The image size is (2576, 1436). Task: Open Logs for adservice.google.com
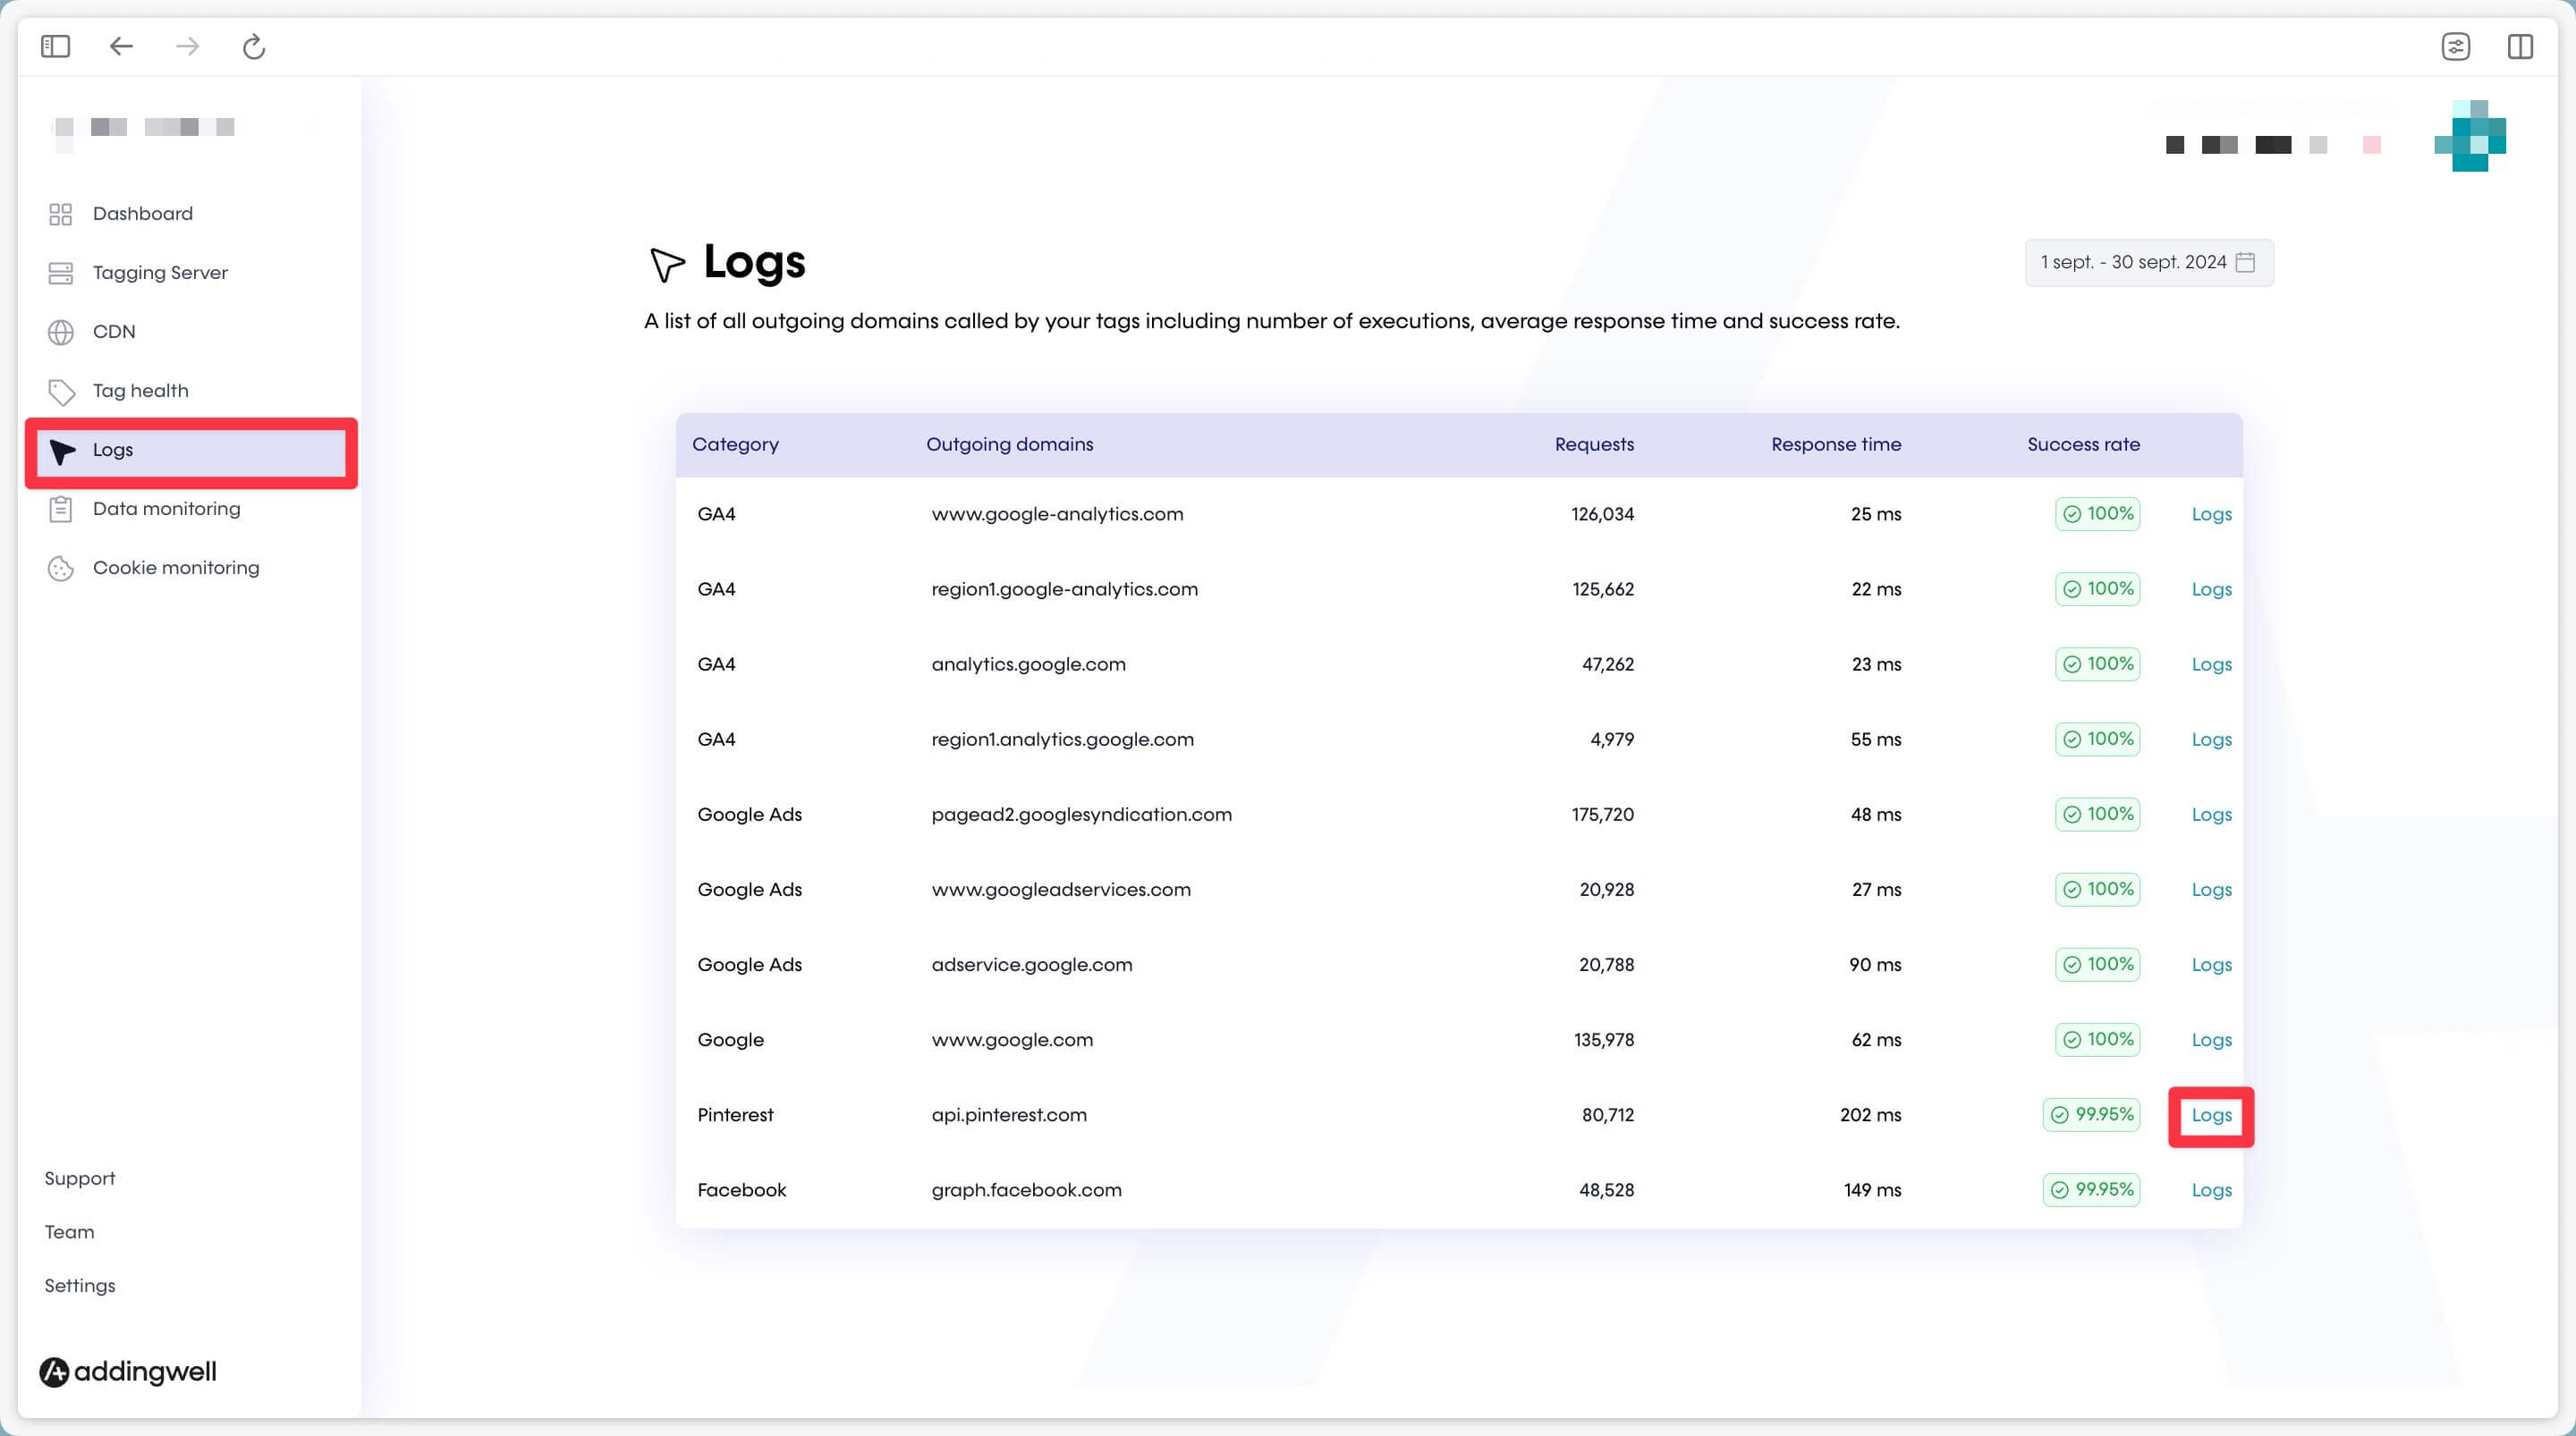(x=2211, y=964)
